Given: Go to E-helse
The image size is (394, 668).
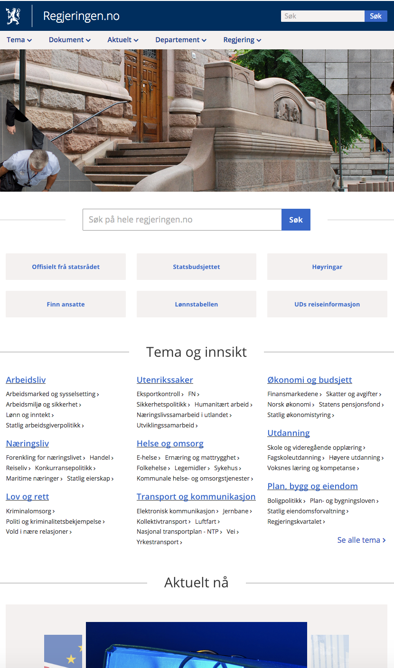Looking at the screenshot, I should click(149, 458).
